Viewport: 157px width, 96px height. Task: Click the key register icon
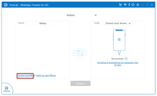[129, 5]
